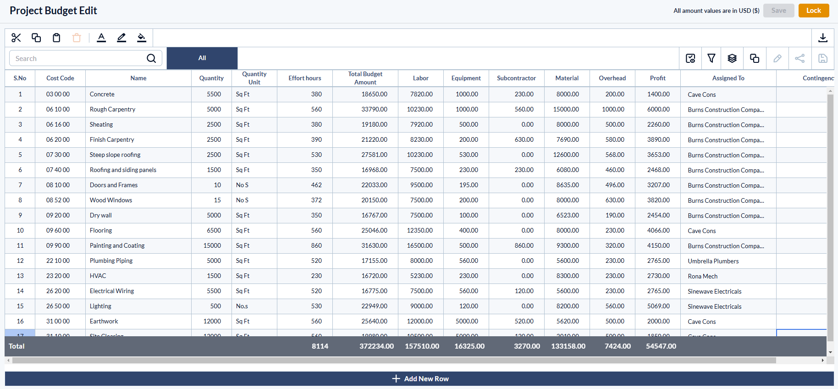Click the Share icon
Viewport: 838px width, 389px height.
(x=800, y=58)
